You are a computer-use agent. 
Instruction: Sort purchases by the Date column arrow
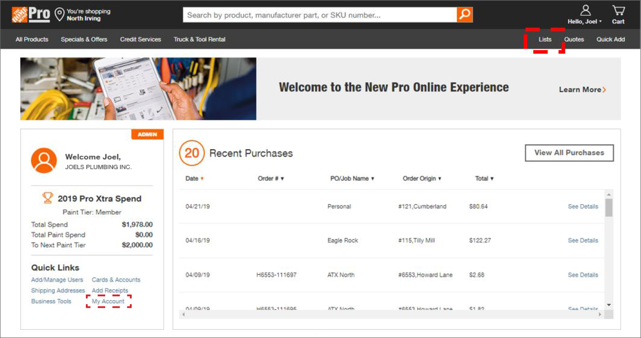(x=202, y=178)
